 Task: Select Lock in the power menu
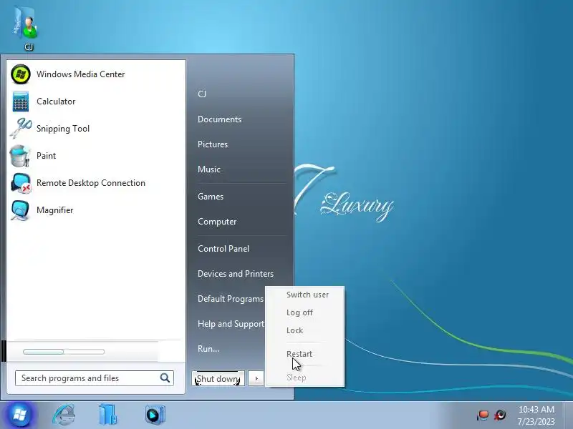294,330
